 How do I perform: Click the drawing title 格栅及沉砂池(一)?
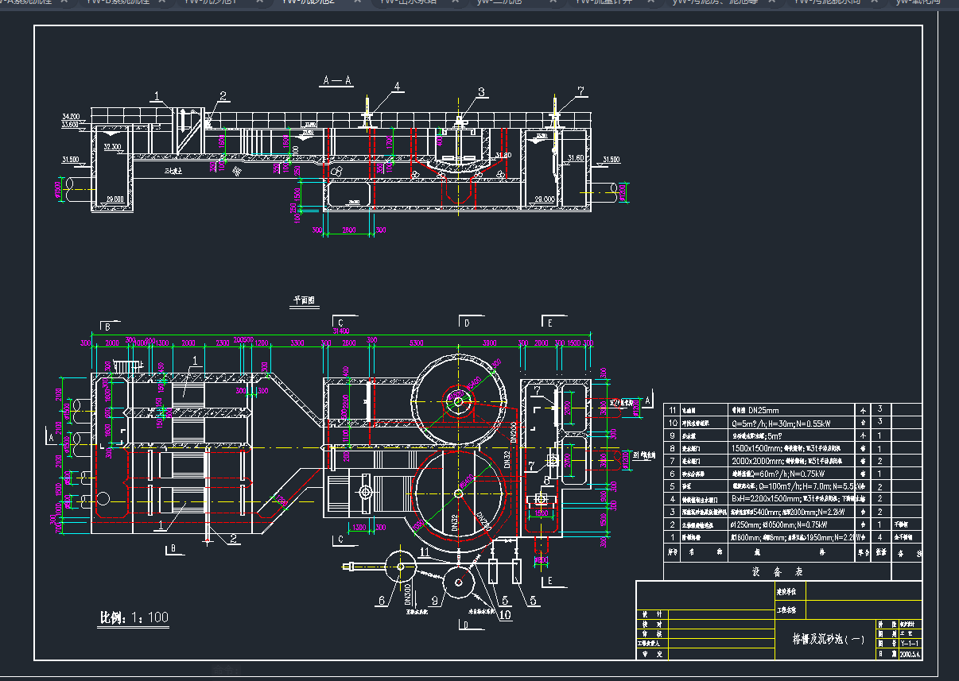(829, 639)
